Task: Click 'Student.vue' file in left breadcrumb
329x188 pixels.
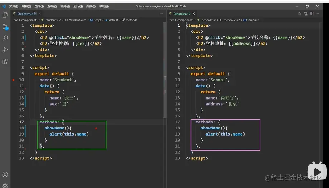Action: [x=53, y=20]
